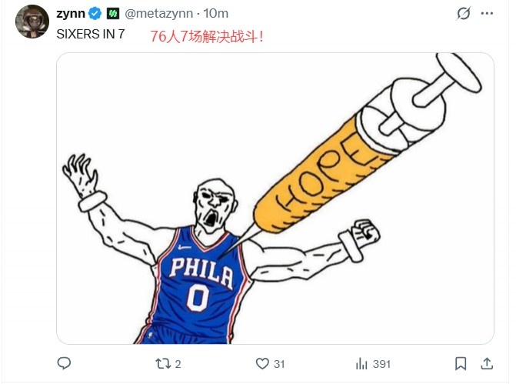The image size is (516, 384).
Task: Click the repost count number 2
Action: (x=178, y=363)
